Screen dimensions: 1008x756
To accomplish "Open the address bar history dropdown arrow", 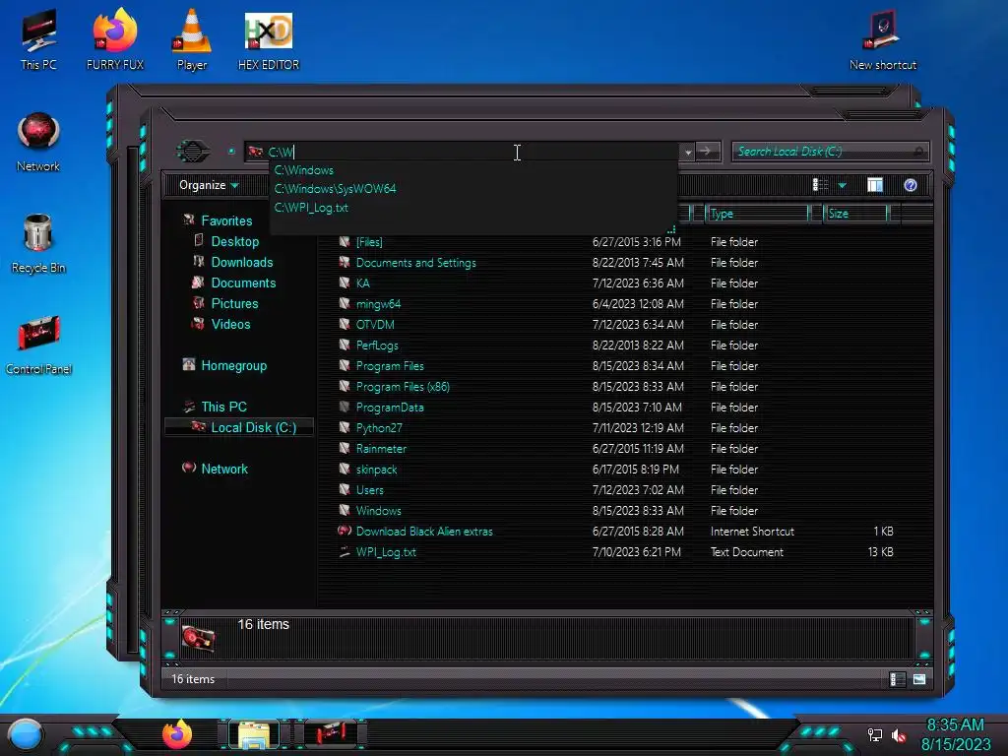I will tap(688, 153).
